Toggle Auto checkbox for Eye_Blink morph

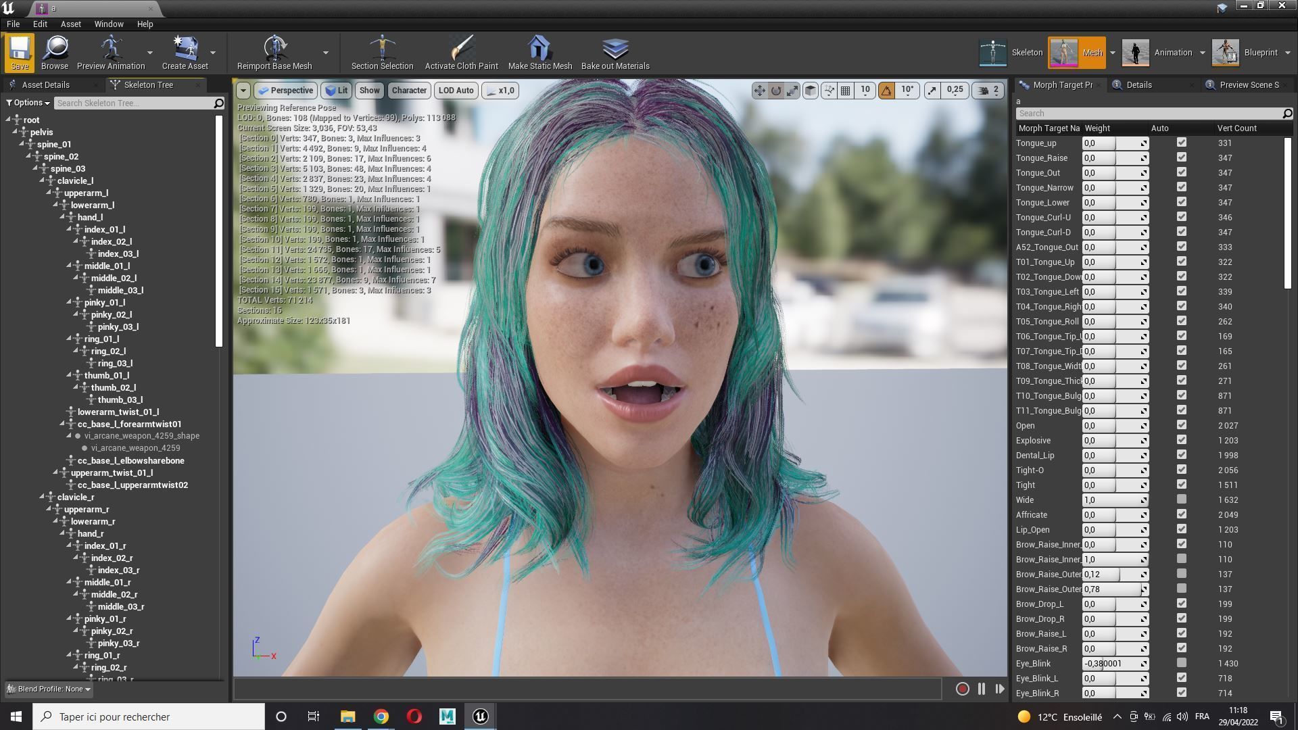coord(1181,663)
